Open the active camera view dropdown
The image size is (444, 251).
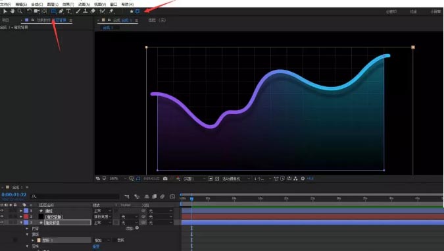point(236,179)
